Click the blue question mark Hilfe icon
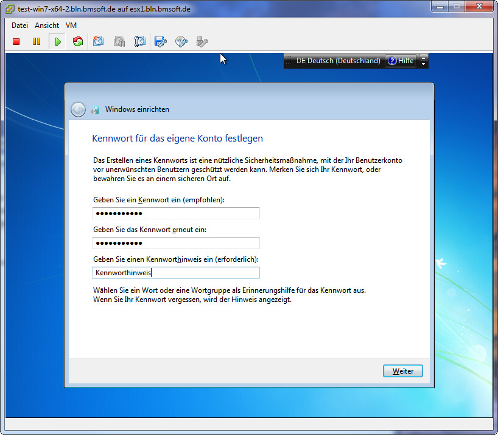This screenshot has height=435, width=498. pos(392,61)
